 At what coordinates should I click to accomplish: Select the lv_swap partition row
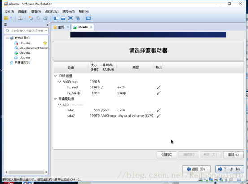click(x=148, y=93)
